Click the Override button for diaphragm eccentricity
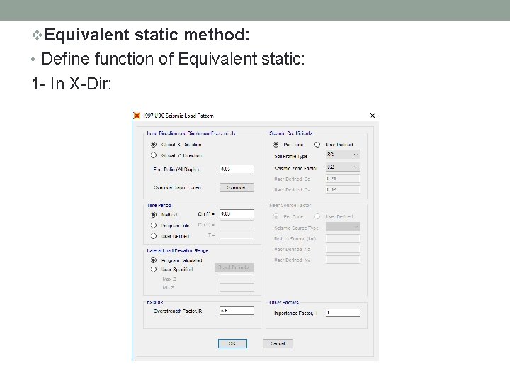510x383 pixels. click(x=237, y=187)
